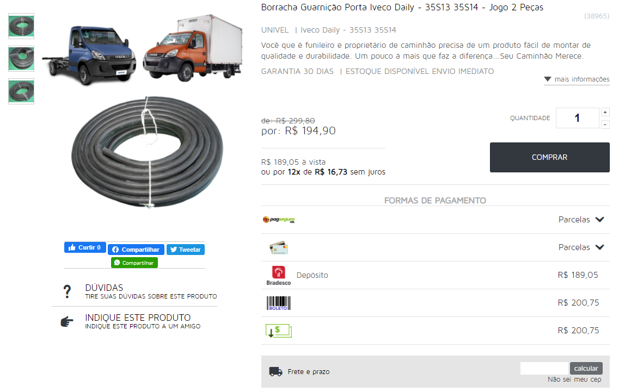Click the COMPRAR button
The image size is (619, 392).
[x=549, y=157]
